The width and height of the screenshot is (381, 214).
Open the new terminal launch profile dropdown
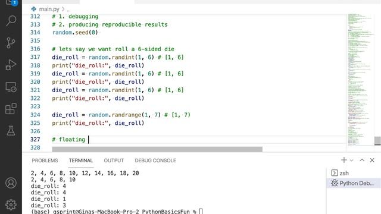351,160
